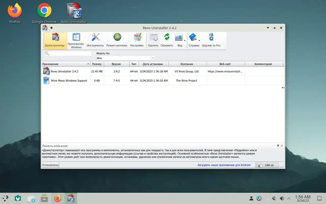
Task: Sort by Веб-сайт column header
Action: (225, 64)
